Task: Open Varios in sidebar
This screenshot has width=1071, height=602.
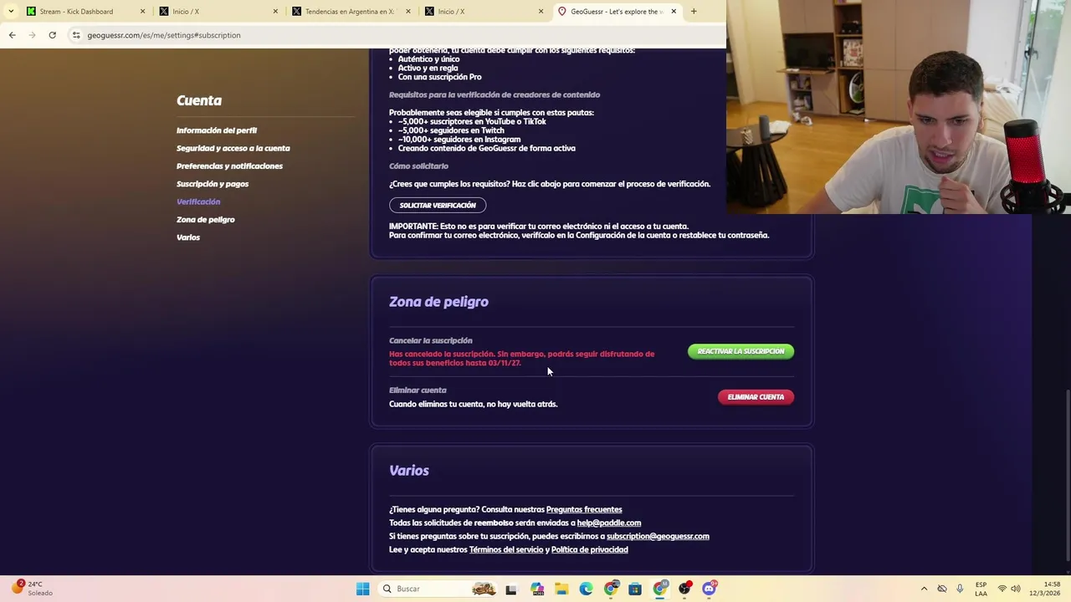Action: pyautogui.click(x=188, y=237)
